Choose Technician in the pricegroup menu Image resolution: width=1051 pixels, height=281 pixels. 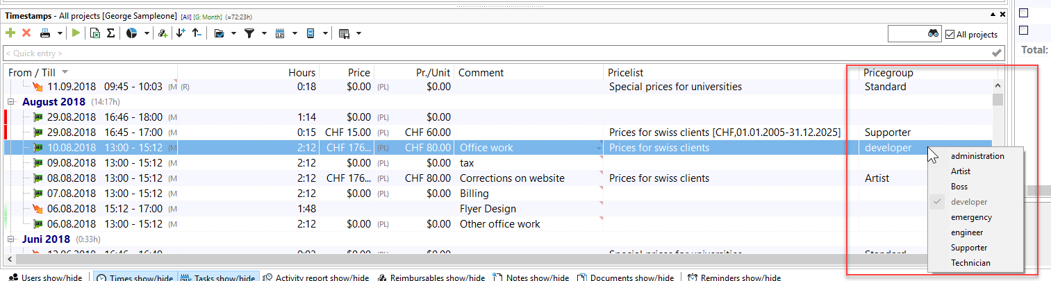tap(970, 263)
